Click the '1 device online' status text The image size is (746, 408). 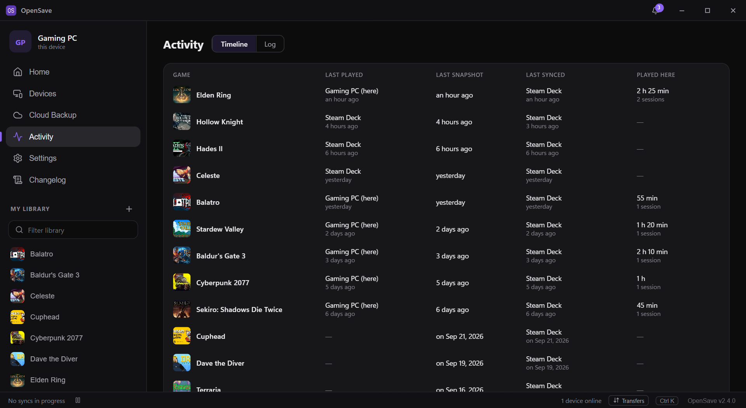[x=581, y=401]
